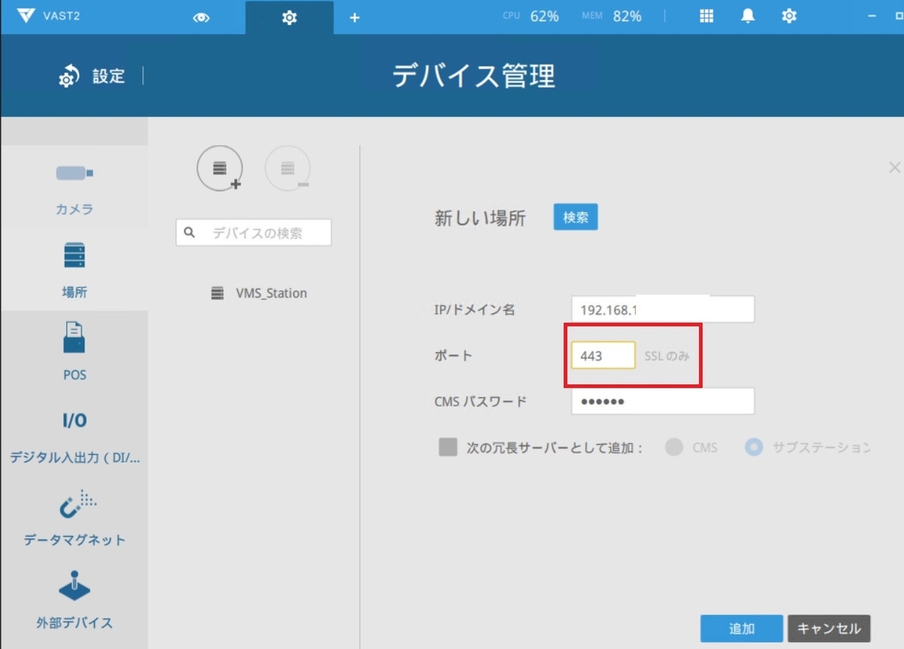Open the 場所 section in sidebar
This screenshot has width=904, height=649.
(75, 271)
